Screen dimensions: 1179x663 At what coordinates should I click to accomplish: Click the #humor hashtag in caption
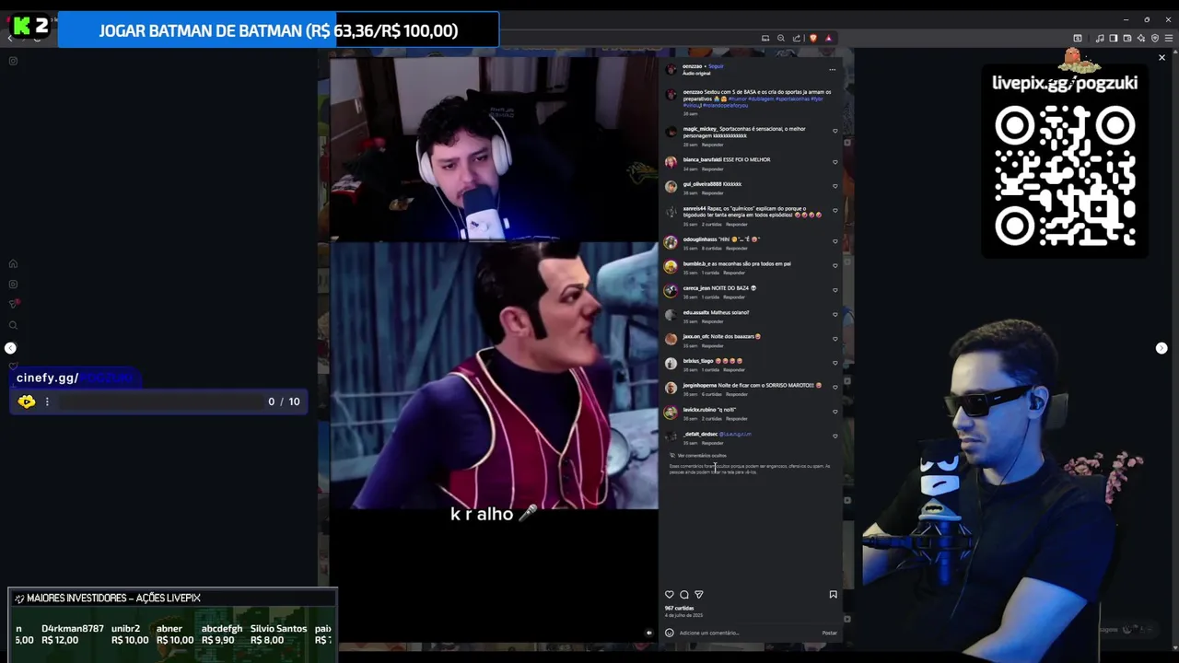[737, 99]
